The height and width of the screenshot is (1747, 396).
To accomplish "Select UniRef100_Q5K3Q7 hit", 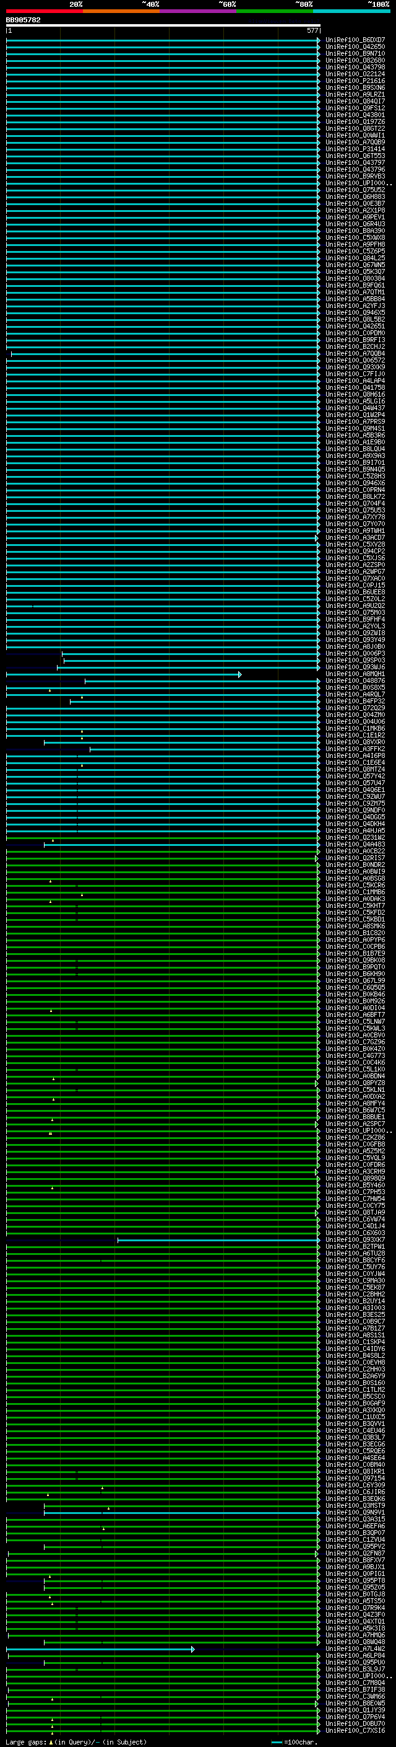I will click(355, 272).
